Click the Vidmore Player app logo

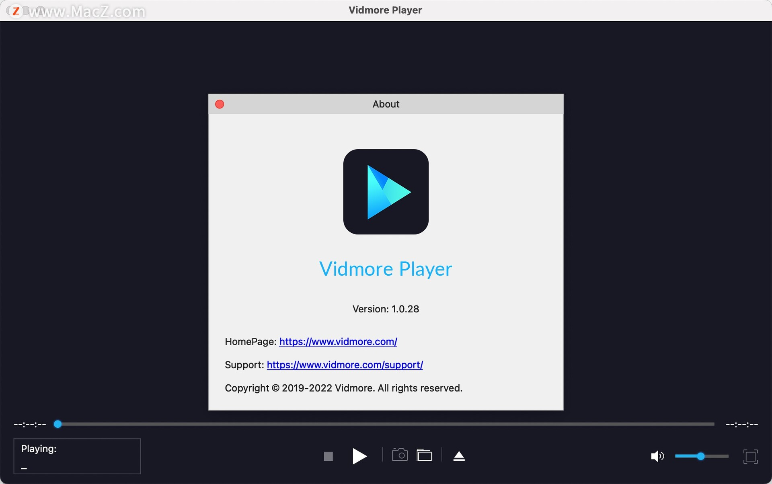coord(386,192)
